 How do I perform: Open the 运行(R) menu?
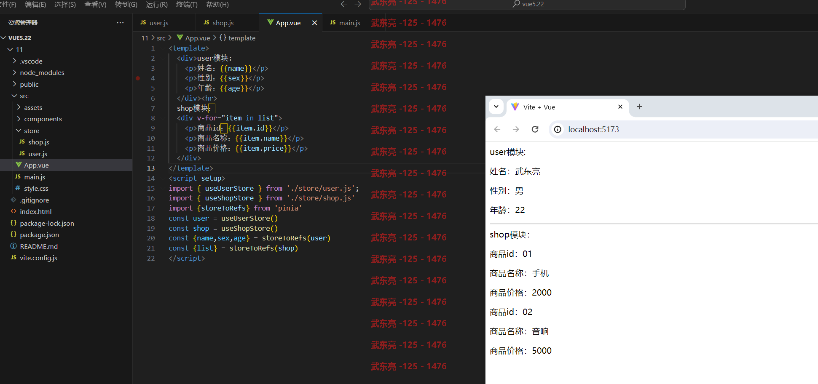coord(156,4)
